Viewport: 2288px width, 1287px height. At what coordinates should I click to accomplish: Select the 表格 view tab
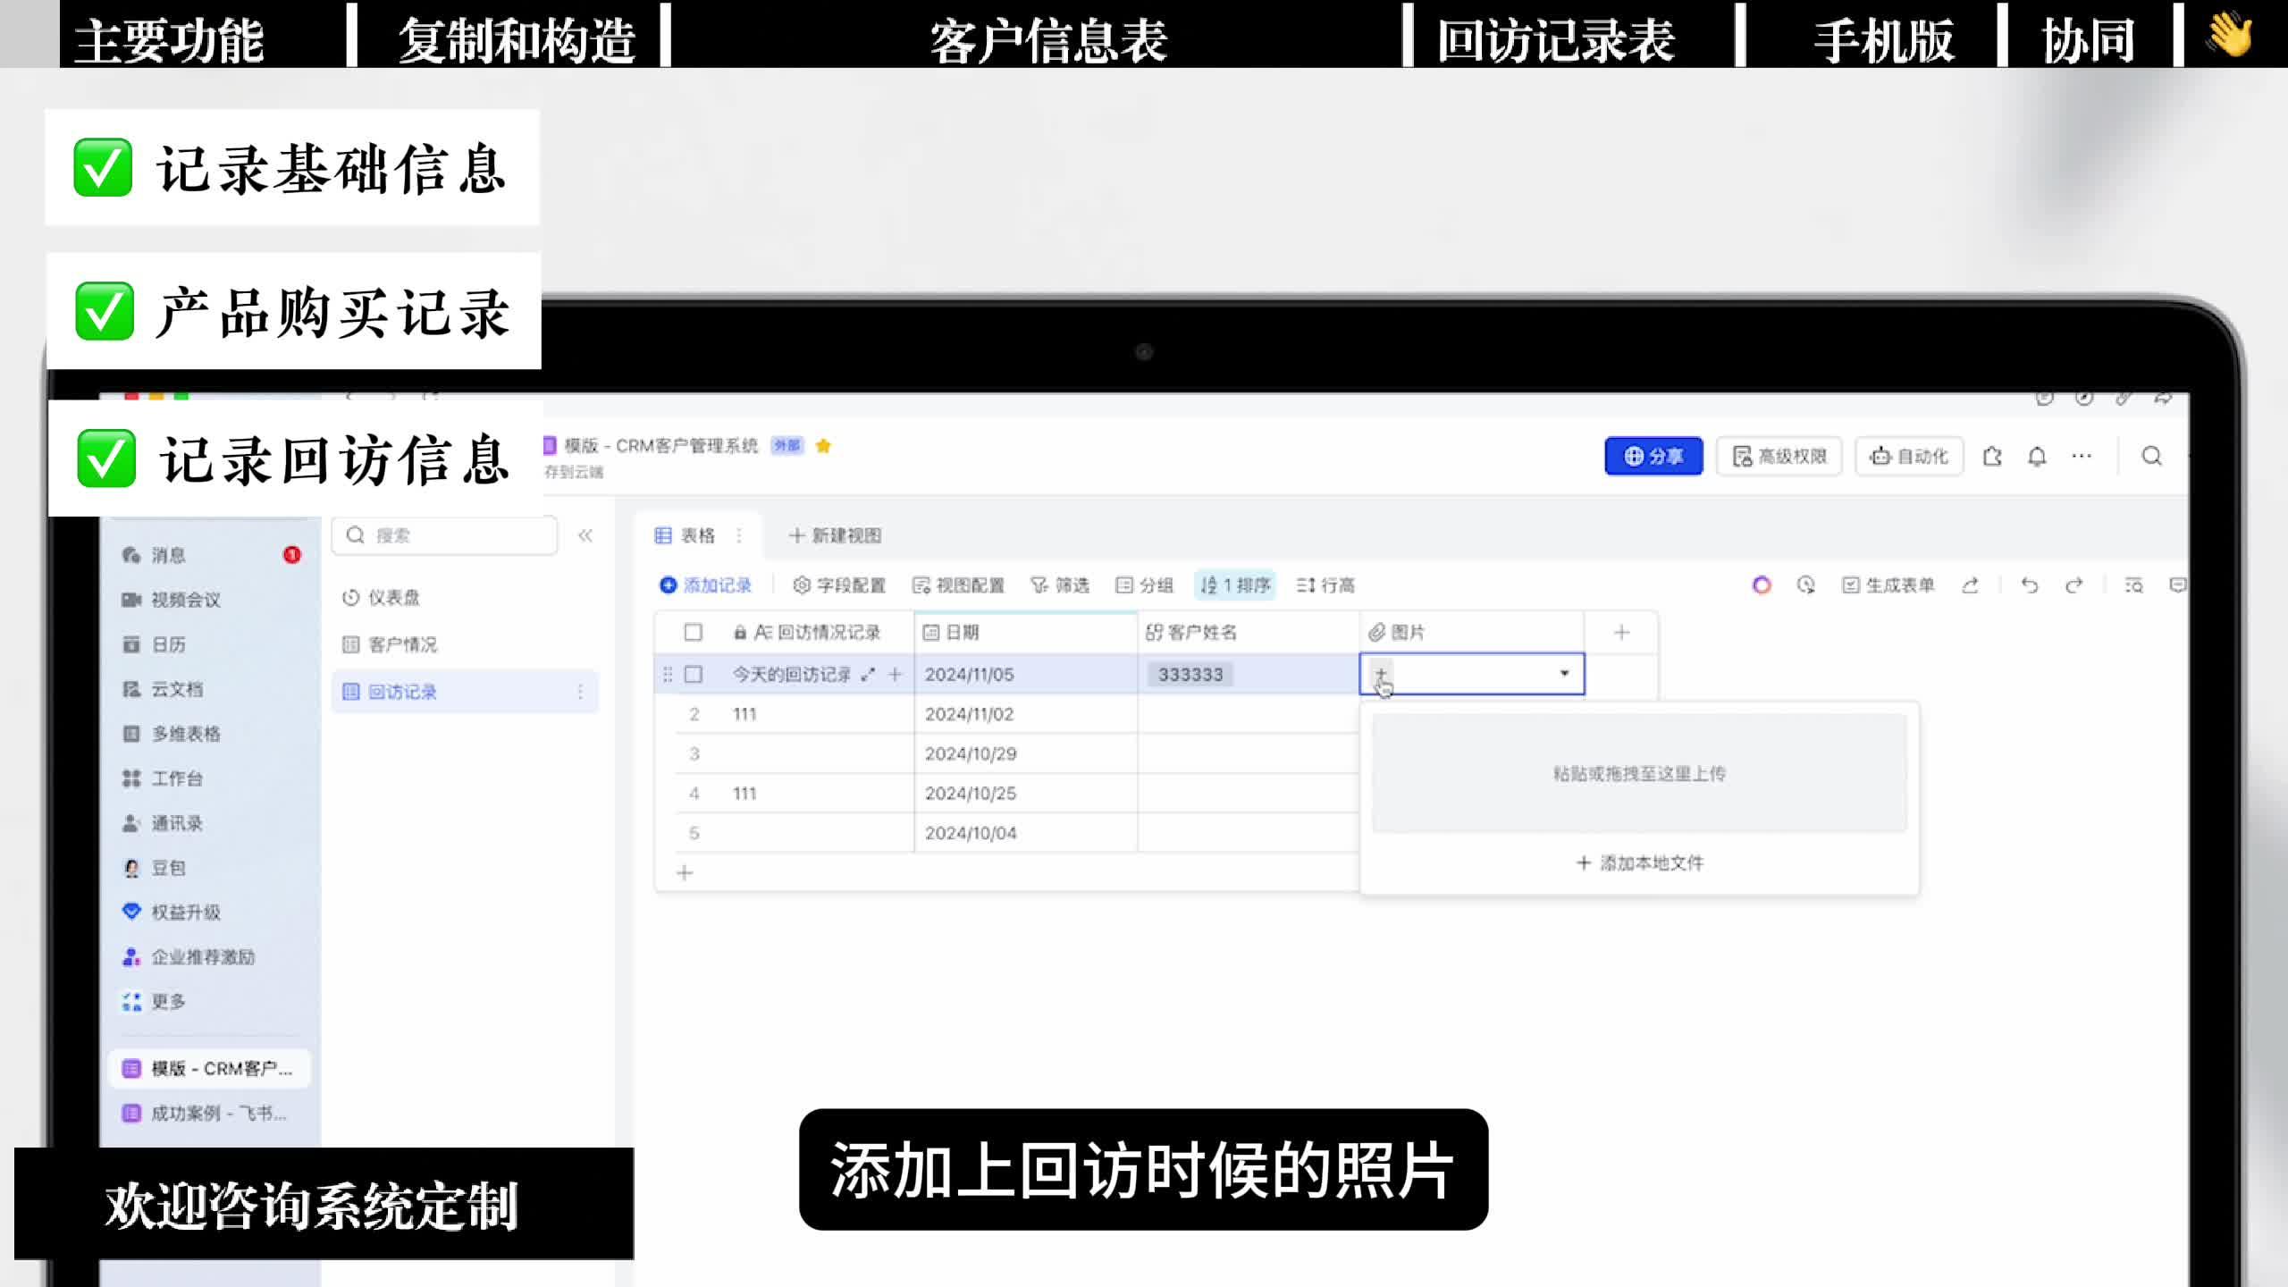[x=685, y=535]
